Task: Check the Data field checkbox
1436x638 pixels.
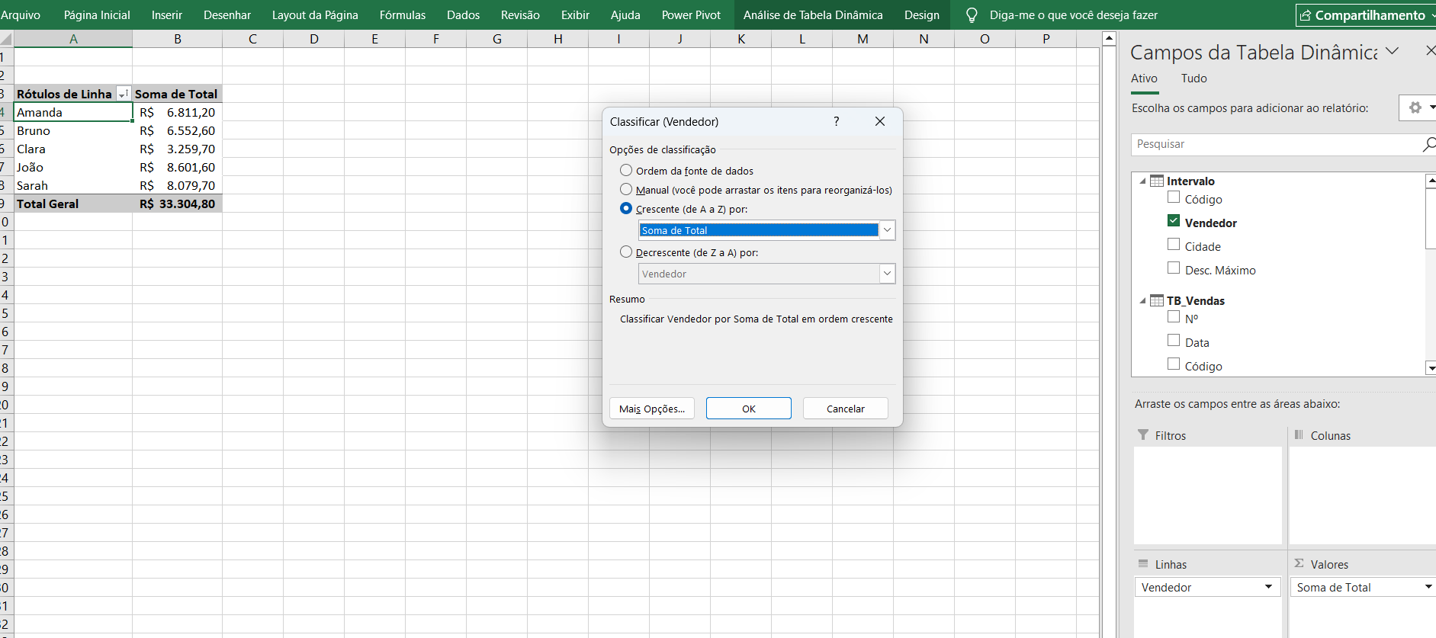Action: pyautogui.click(x=1174, y=341)
